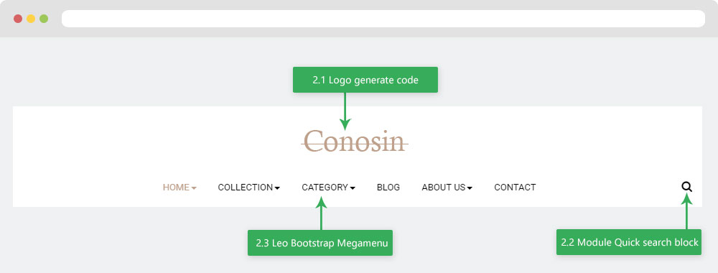Click the '2.3 Leo Bootstrap Megamenu' label
The image size is (718, 273).
click(x=320, y=243)
